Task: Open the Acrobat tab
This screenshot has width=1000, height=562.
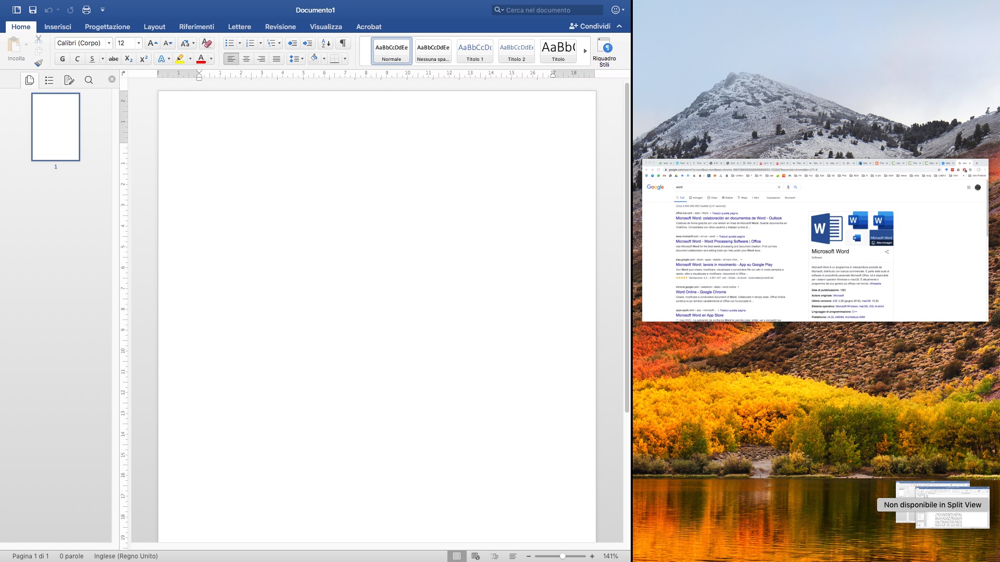Action: pos(369,27)
